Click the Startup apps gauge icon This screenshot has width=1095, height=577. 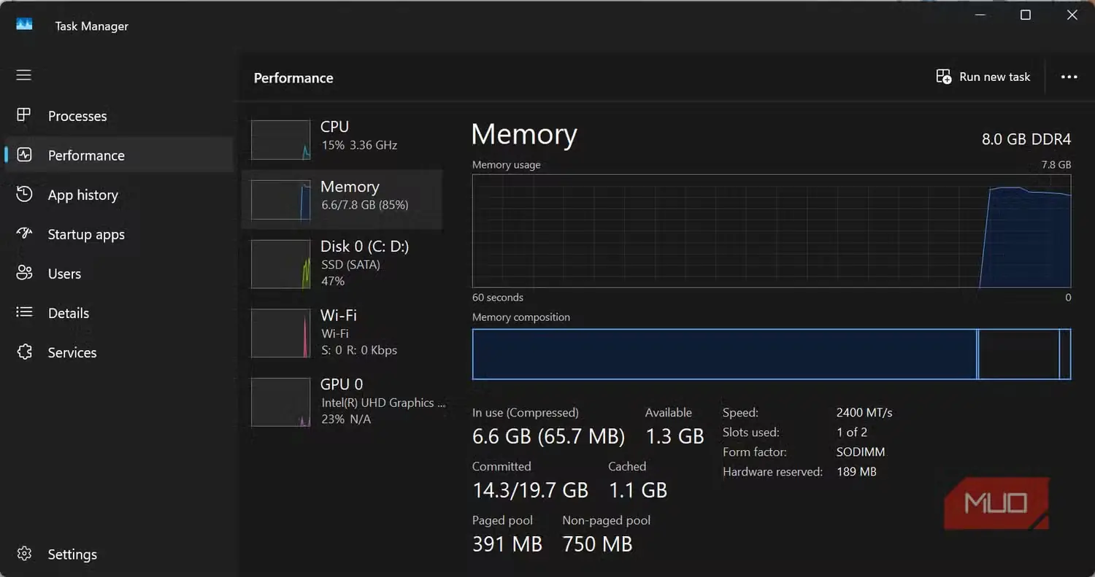(24, 233)
